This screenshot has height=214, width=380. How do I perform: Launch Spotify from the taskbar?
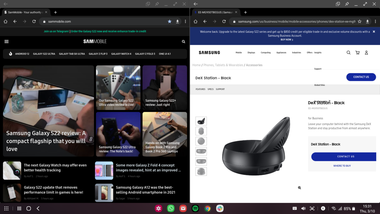pyautogui.click(x=195, y=208)
